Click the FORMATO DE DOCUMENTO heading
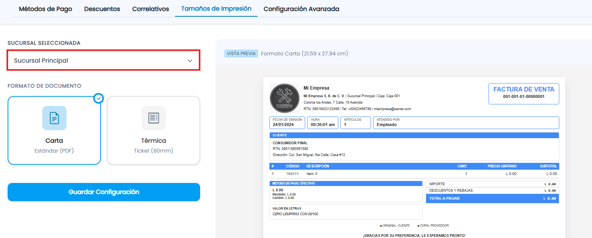Viewport: 592px width, 238px height. 45,86
